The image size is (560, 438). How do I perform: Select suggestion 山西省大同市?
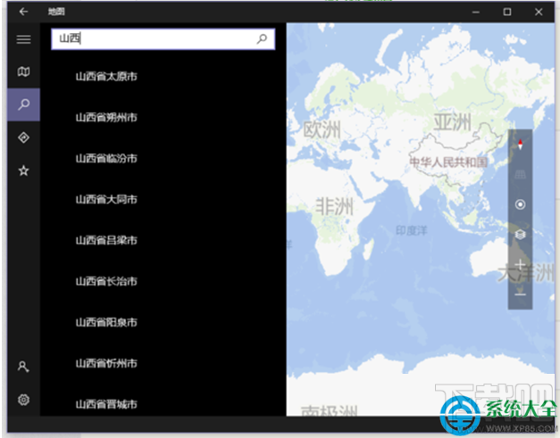click(106, 200)
